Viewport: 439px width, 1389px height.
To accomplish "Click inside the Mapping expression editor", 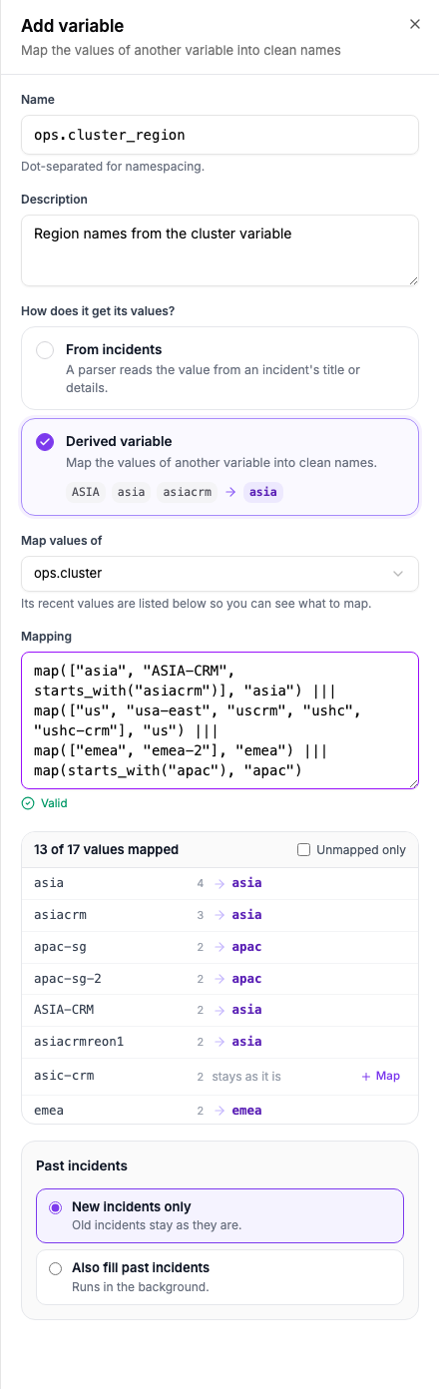I will point(219,720).
